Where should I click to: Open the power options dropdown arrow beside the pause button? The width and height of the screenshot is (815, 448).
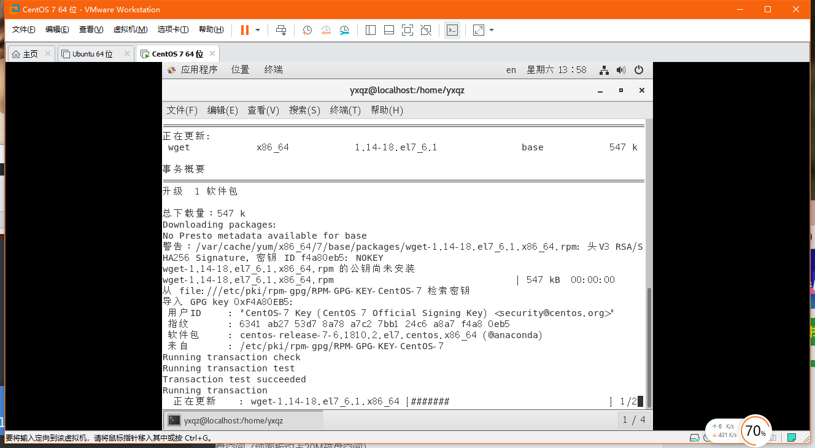tap(258, 30)
